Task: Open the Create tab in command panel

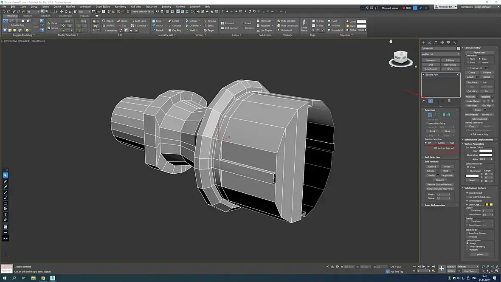Action: (x=423, y=42)
